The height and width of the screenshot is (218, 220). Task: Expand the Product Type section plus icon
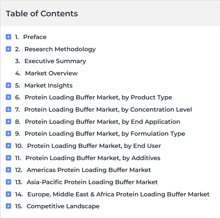coord(8,97)
